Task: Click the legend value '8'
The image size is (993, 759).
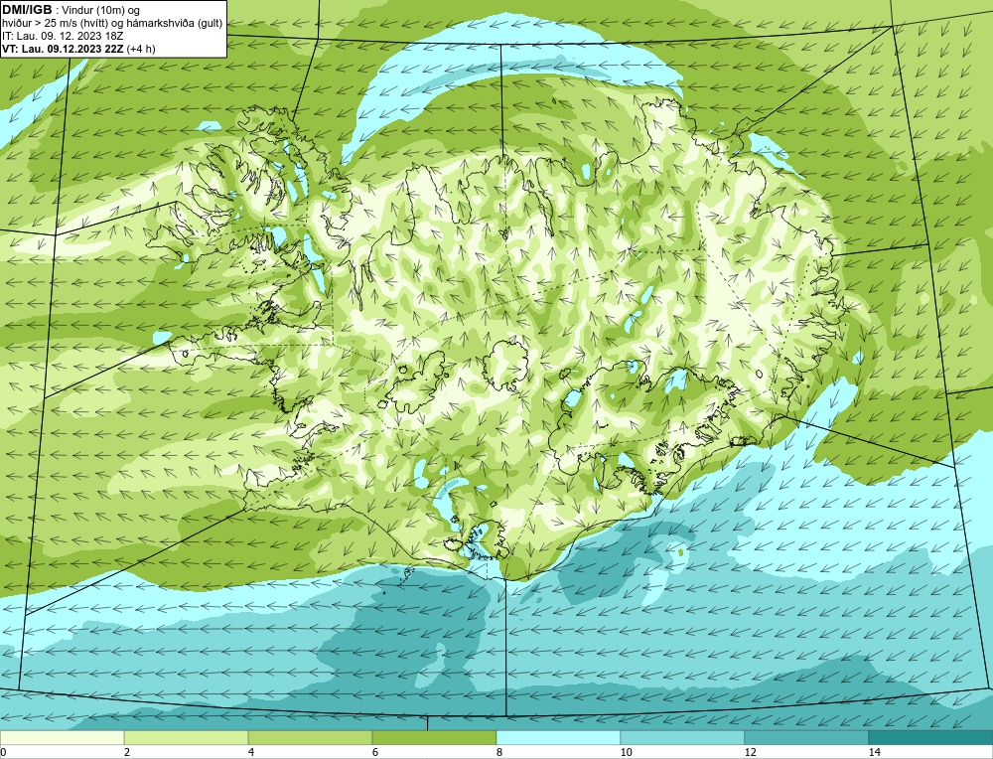Action: [x=499, y=752]
